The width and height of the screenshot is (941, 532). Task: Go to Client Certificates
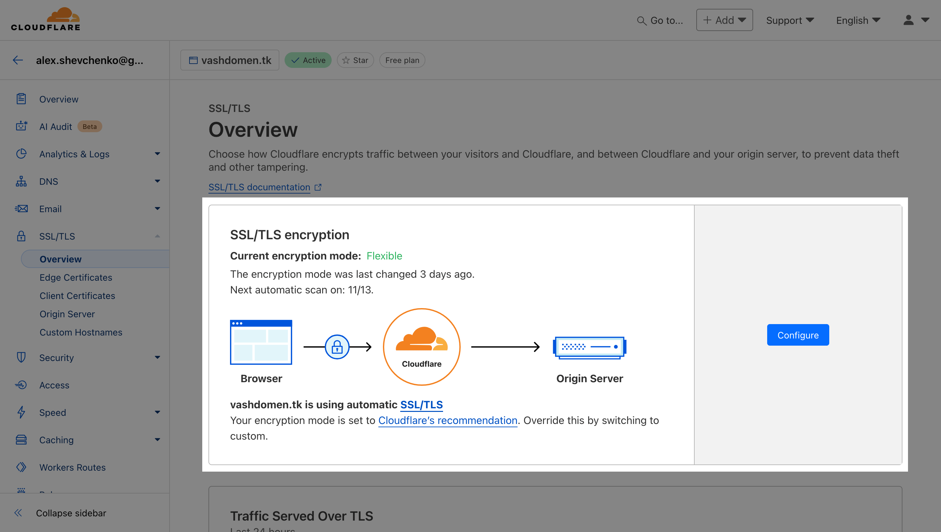tap(77, 296)
